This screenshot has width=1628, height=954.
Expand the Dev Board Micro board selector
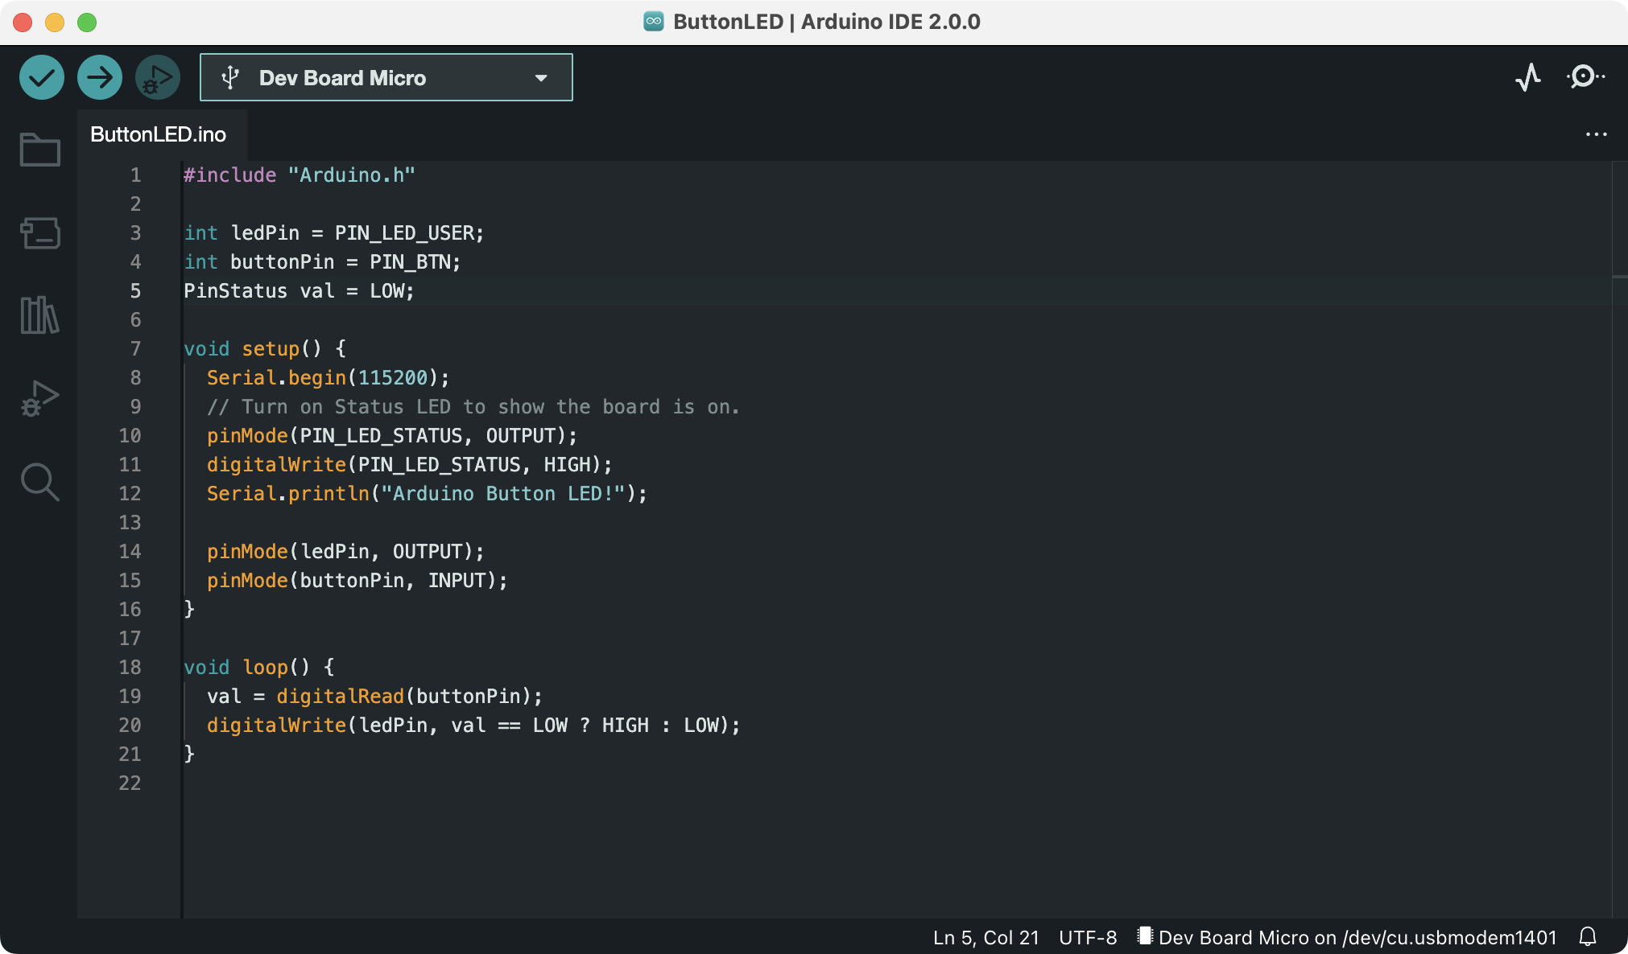click(342, 78)
